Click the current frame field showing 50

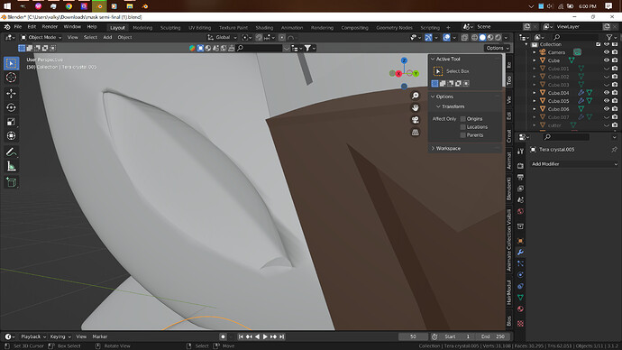point(413,336)
